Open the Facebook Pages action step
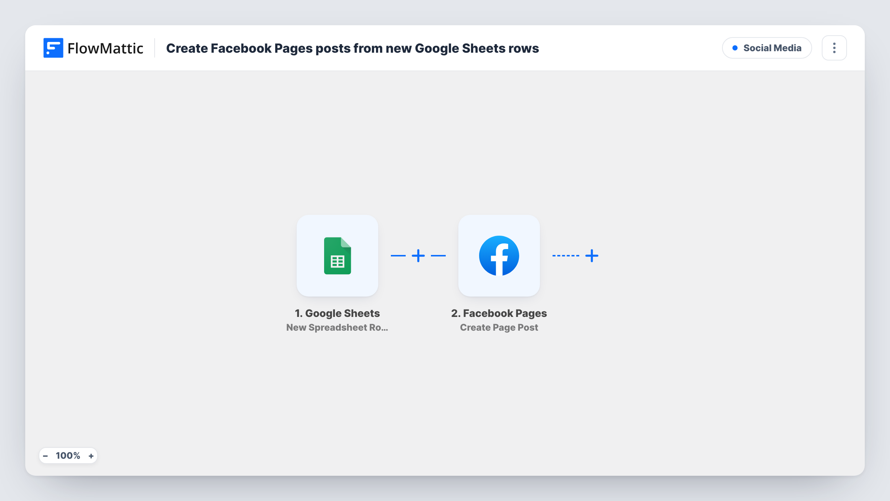The width and height of the screenshot is (890, 501). pos(499,256)
